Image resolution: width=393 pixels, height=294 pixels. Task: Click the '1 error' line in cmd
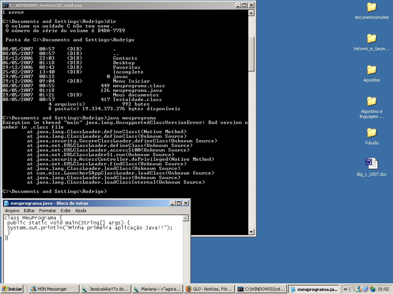[13, 12]
